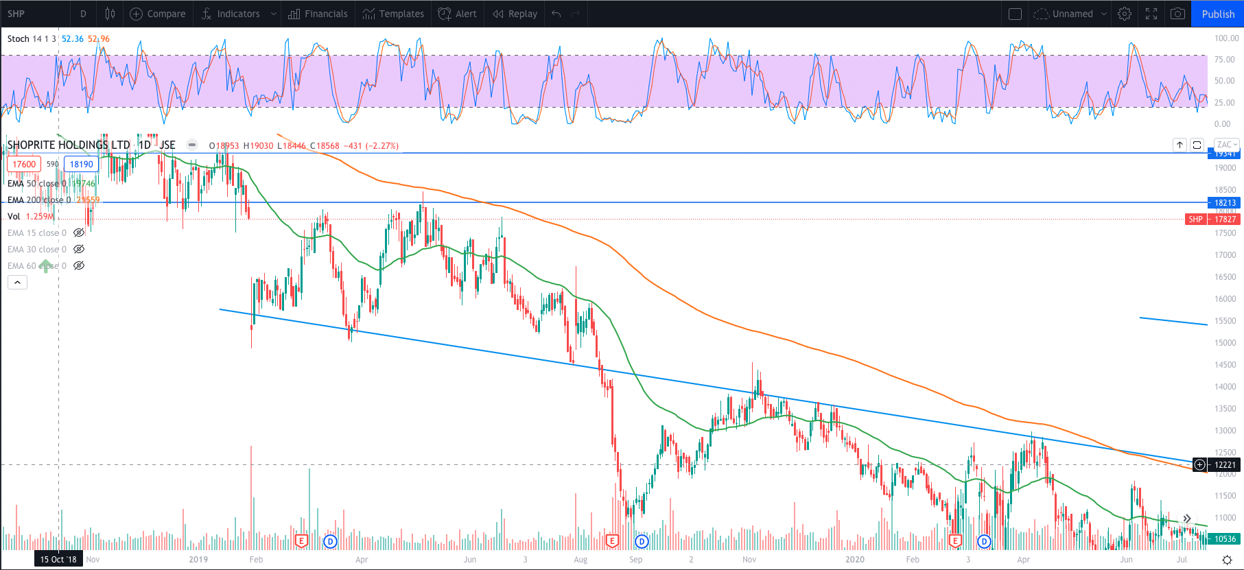The image size is (1244, 570).
Task: Show the hidden EMA 15 indicator
Action: pyautogui.click(x=79, y=233)
